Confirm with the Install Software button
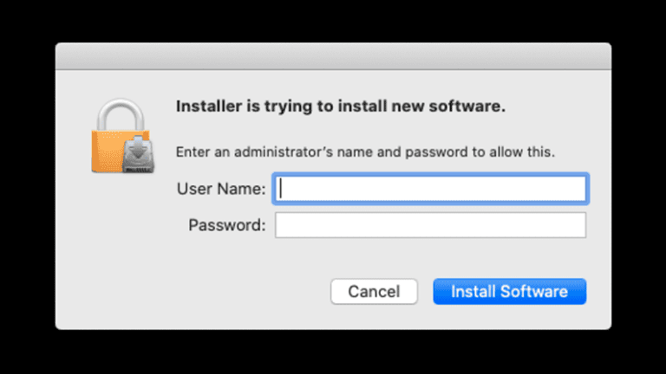The image size is (666, 374). pos(509,292)
